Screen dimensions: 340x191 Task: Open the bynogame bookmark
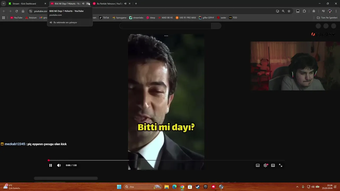pos(119,18)
